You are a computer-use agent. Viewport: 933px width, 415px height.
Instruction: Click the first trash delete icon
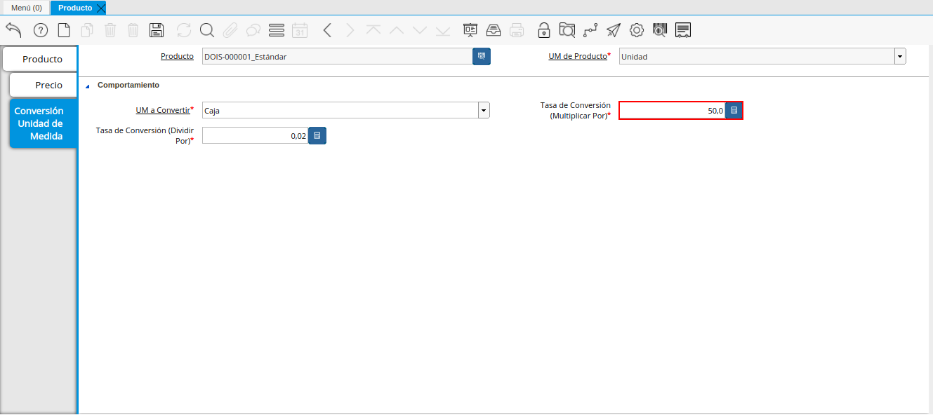pos(110,30)
